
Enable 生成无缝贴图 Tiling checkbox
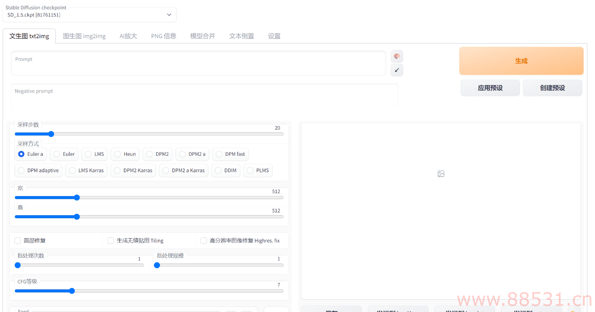pos(111,241)
